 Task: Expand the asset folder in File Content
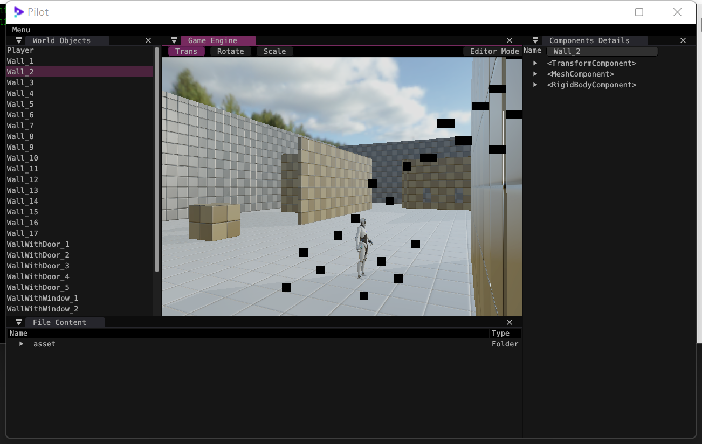(22, 344)
